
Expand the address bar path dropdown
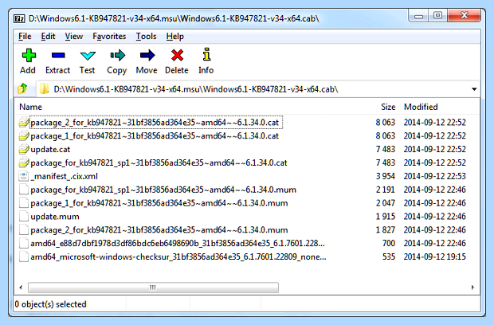coord(474,89)
